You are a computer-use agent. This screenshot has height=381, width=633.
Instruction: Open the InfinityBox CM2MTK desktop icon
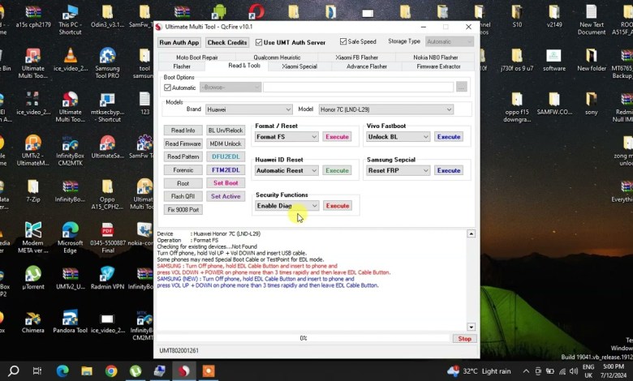click(71, 150)
